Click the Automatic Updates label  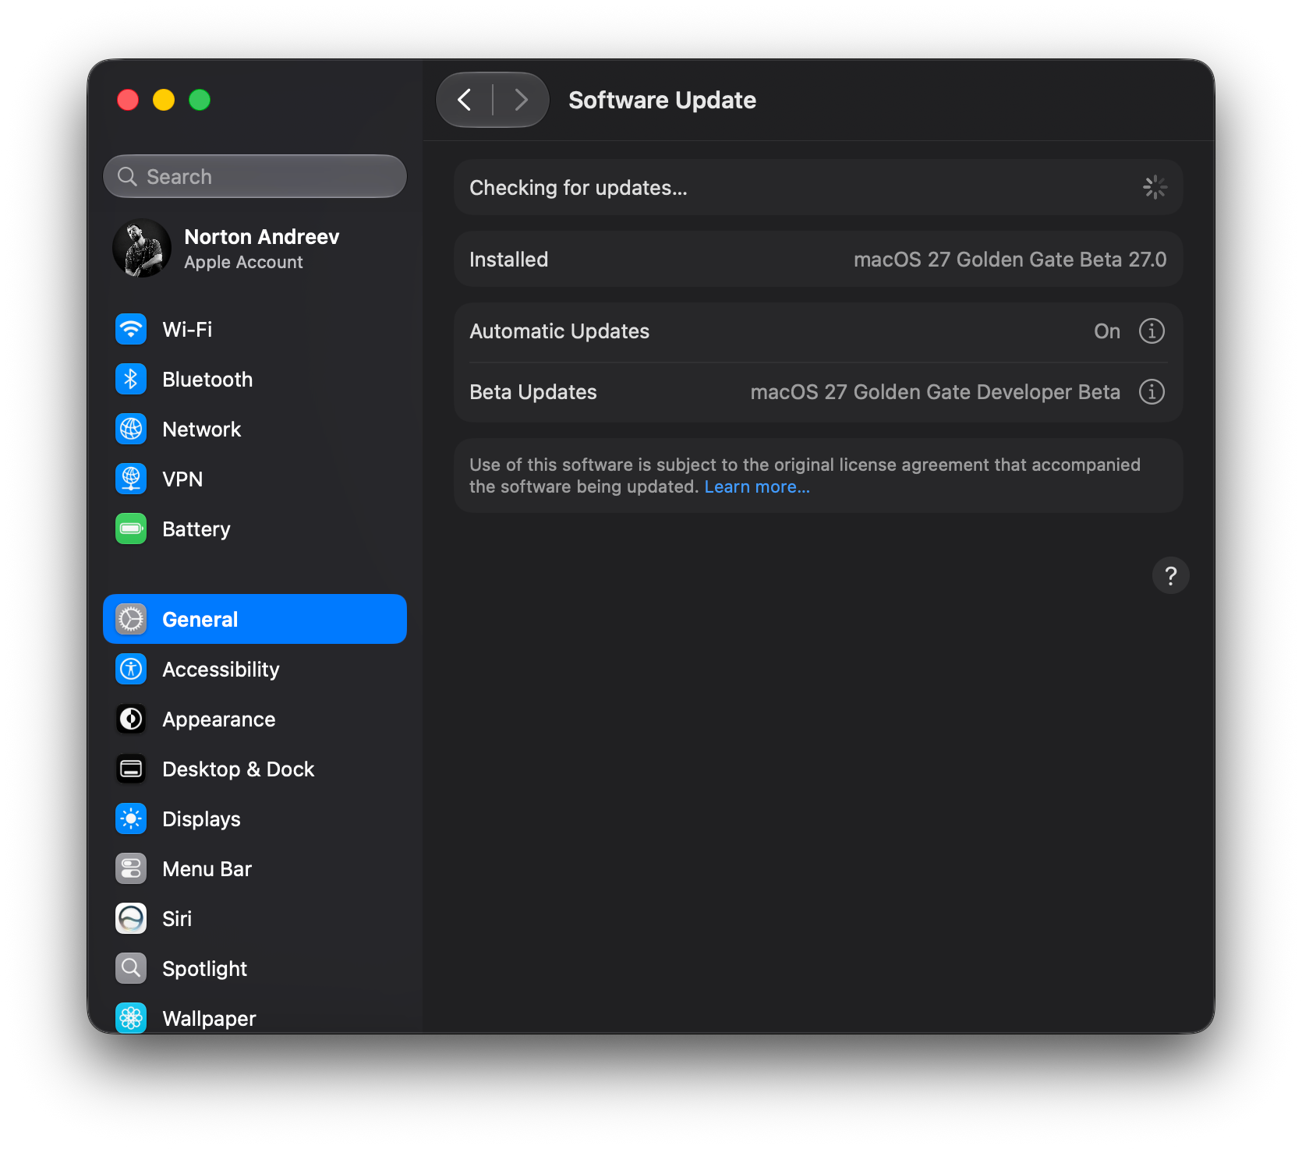[x=559, y=331]
